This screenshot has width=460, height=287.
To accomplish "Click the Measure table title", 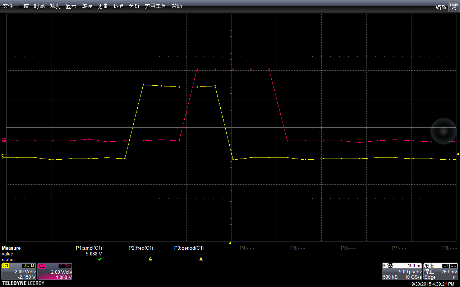I will (11, 248).
